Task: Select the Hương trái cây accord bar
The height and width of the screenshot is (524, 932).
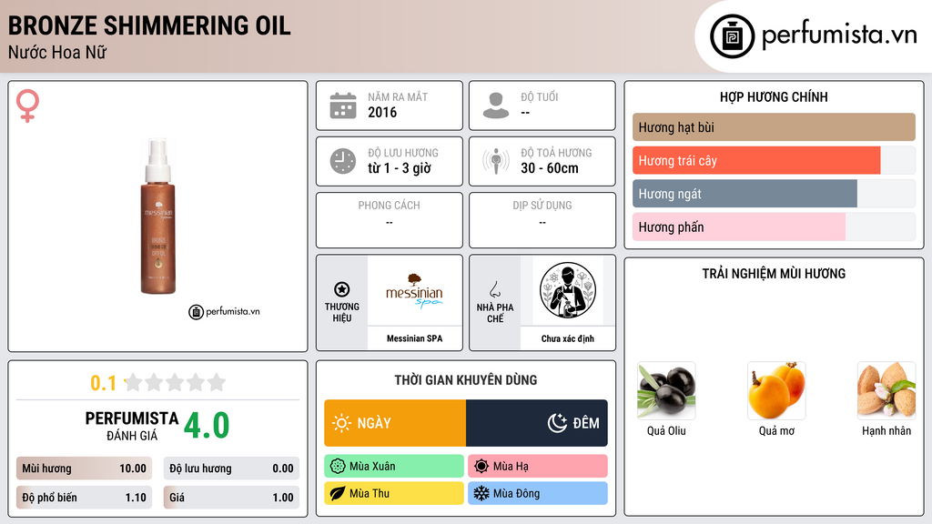Action: (774, 160)
